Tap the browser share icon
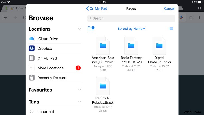The image size is (204, 115). 191,17
